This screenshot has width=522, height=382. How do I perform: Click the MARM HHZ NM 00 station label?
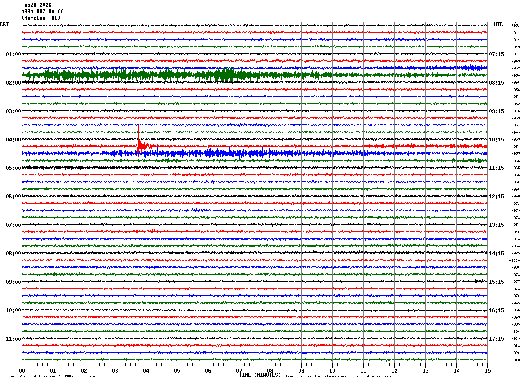42,12
